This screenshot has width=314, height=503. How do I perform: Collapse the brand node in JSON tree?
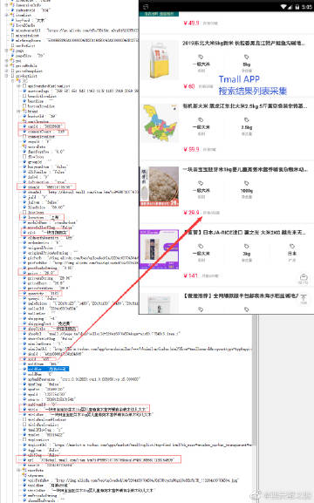[19, 112]
